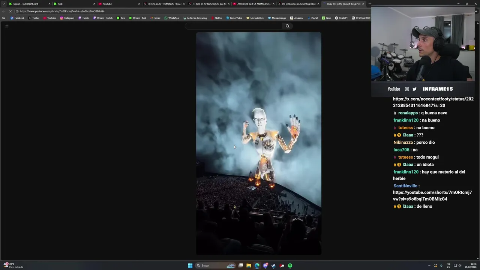Image resolution: width=480 pixels, height=270 pixels.
Task: Click username SantiNovillo in chat
Action: click(x=405, y=186)
